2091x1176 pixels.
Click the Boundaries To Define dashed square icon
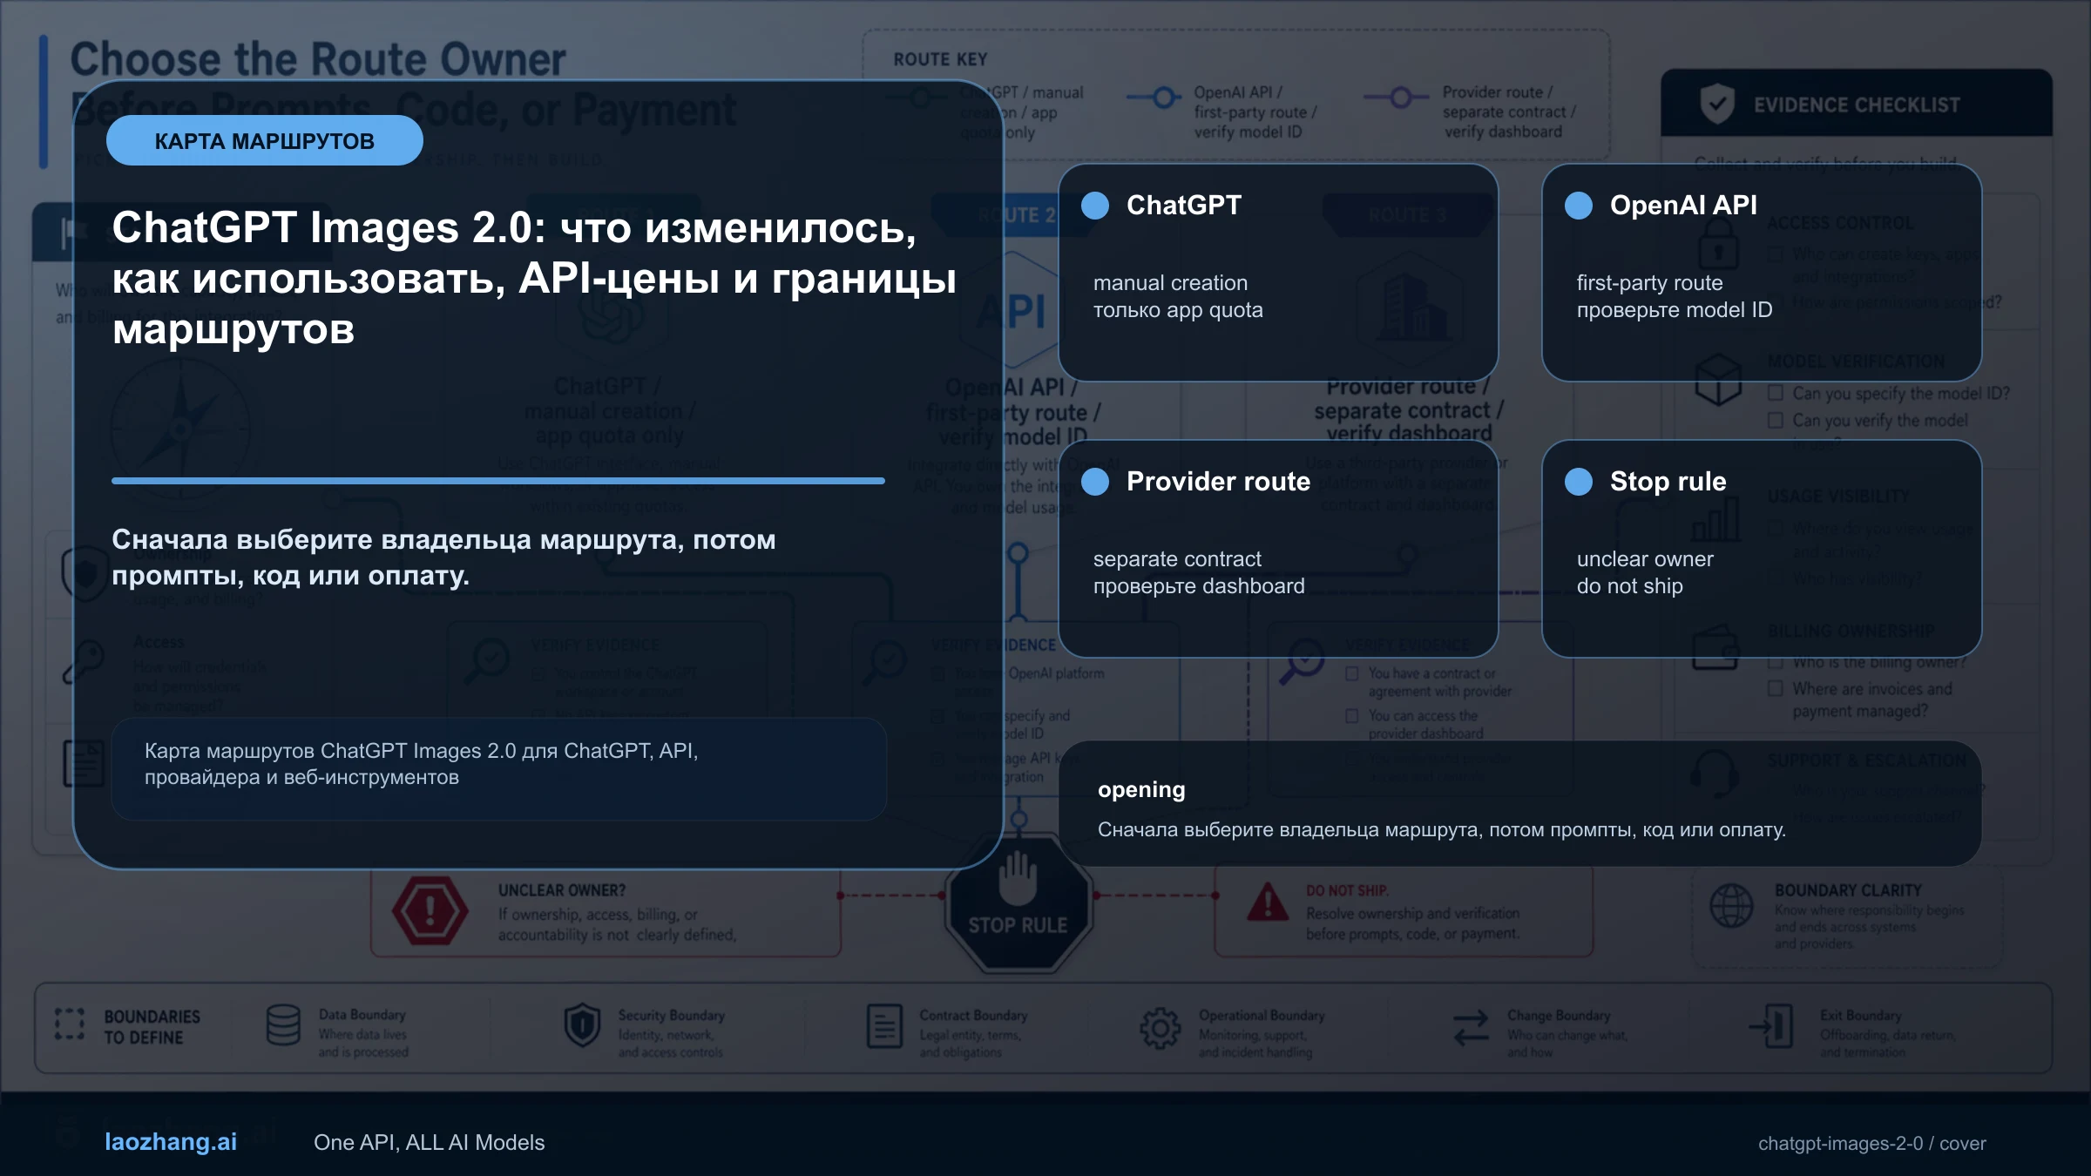click(x=70, y=1024)
